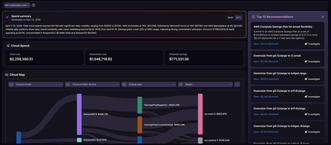
Task: Close the Top 10 Recommendations panel
Action: (x=323, y=17)
